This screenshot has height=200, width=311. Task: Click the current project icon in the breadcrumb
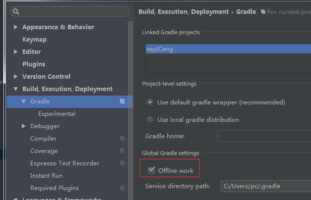click(263, 11)
